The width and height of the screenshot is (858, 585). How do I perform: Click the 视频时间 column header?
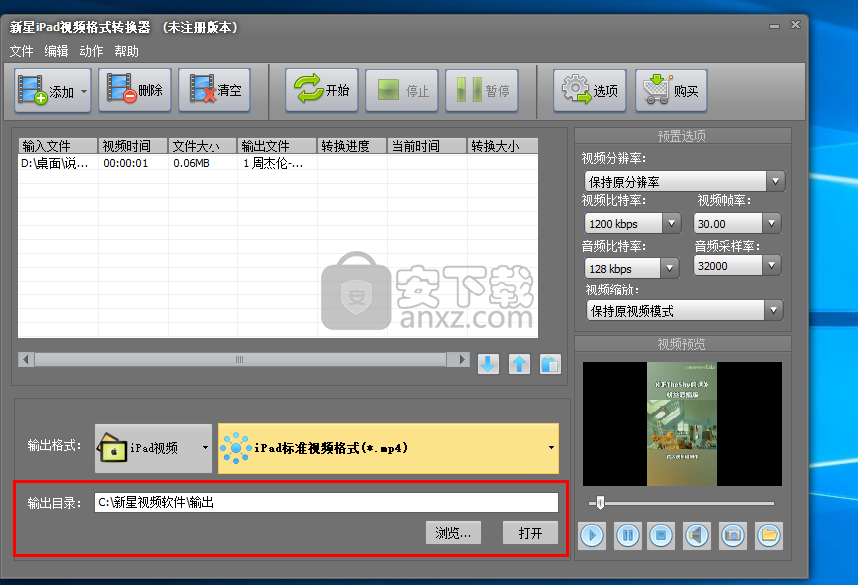pos(133,146)
